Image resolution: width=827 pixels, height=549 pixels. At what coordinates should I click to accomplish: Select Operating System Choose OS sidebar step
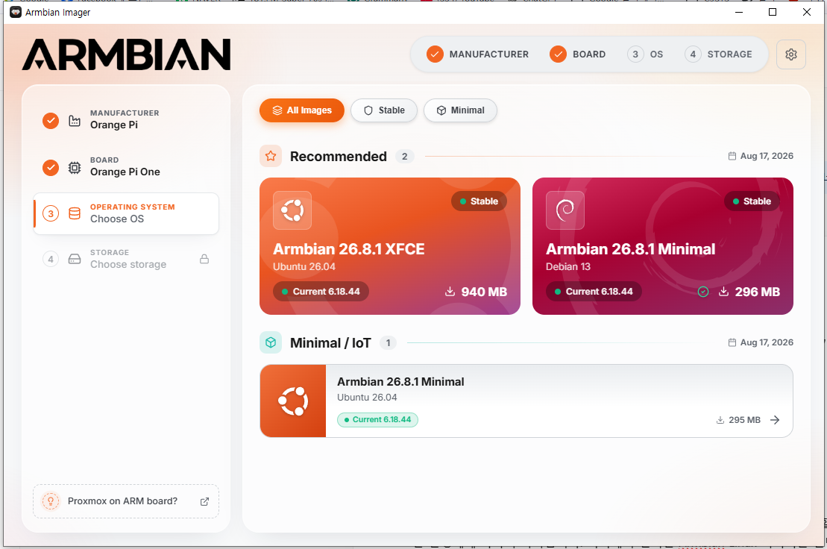[x=126, y=213]
